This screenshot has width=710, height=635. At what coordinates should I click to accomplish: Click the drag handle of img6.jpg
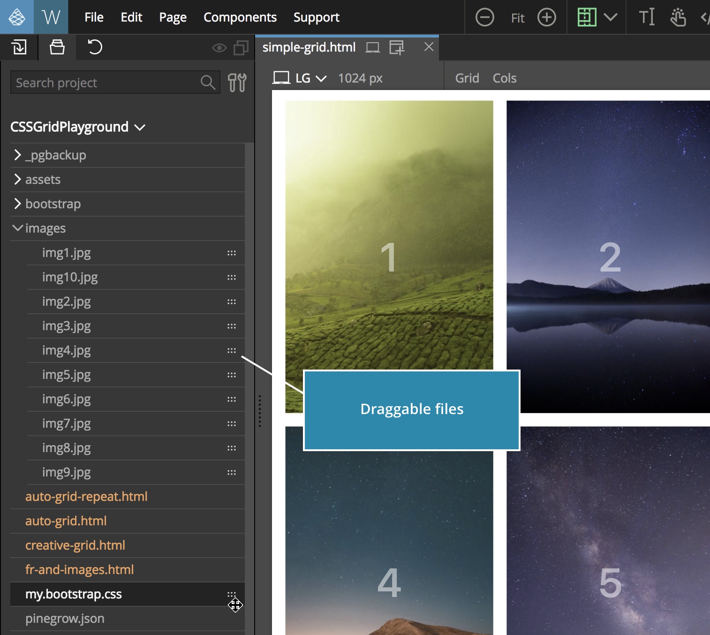[232, 399]
